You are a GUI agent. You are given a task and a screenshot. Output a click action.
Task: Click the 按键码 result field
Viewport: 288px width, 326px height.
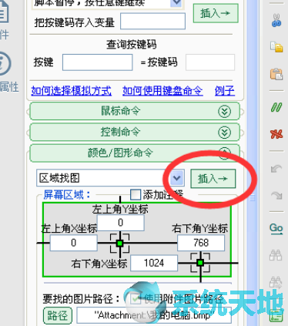tap(210, 62)
